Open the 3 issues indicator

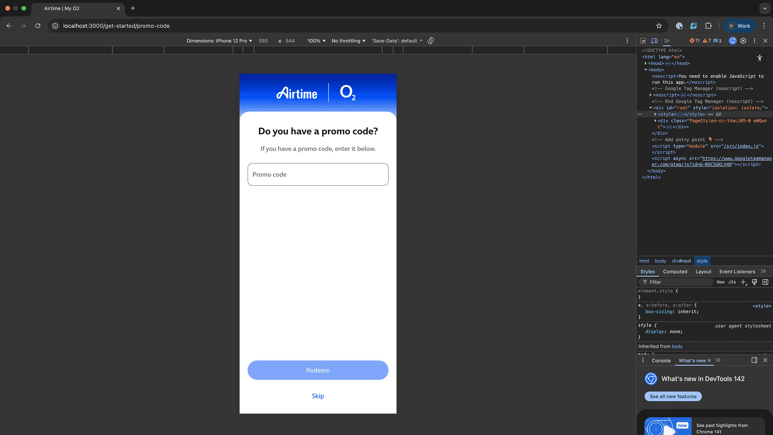pyautogui.click(x=717, y=41)
